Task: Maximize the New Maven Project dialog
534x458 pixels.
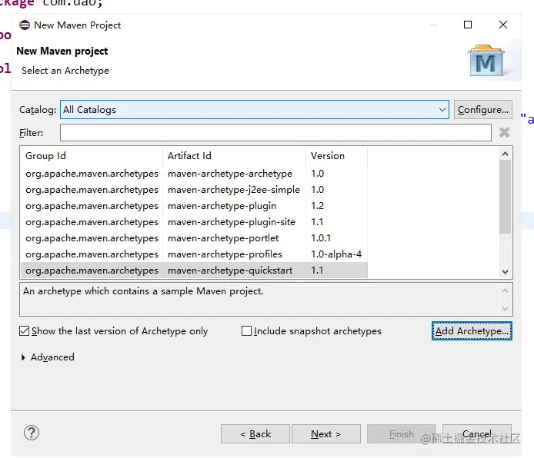Action: tap(468, 25)
